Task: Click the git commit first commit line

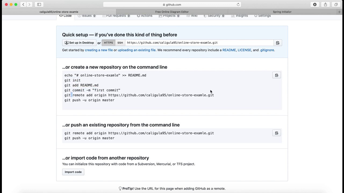Action: [x=92, y=90]
